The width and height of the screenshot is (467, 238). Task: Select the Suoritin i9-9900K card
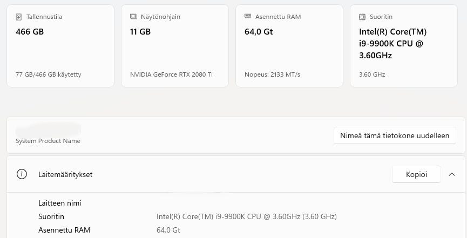click(403, 46)
